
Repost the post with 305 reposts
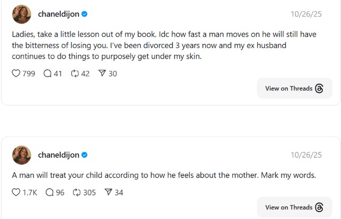point(77,192)
